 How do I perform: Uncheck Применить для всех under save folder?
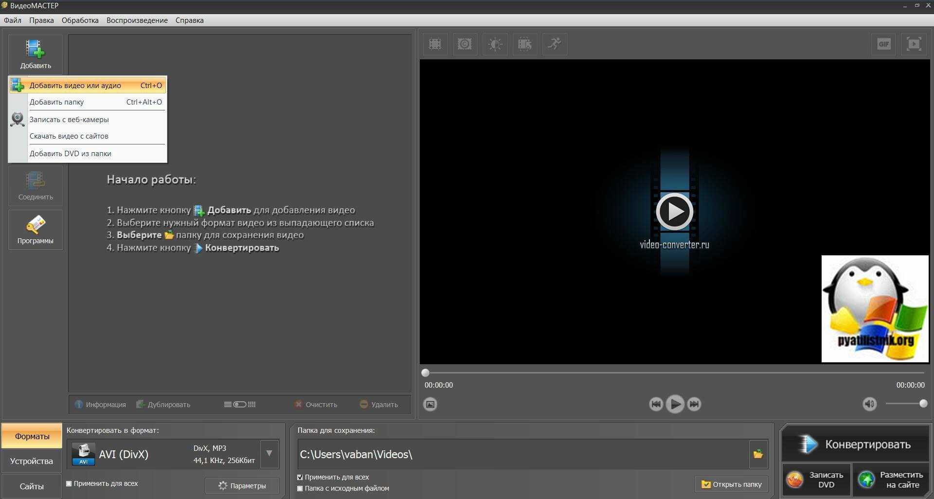(x=300, y=477)
